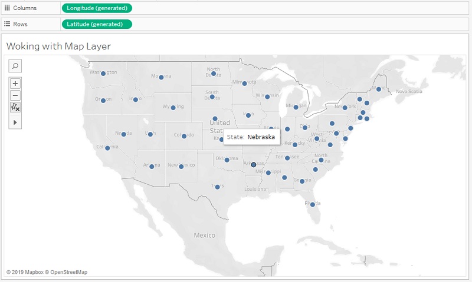Select the Utah state dot
Screen dimensions: 472x282
pos(150,134)
